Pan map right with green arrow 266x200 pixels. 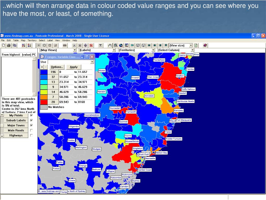pyautogui.click(x=155, y=45)
